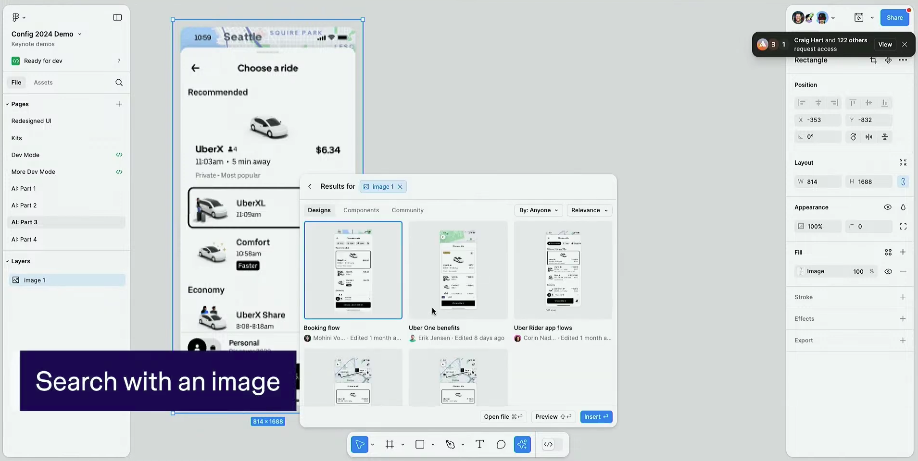Open Rectangle shape tool dropdown arrow
Screen dimensions: 918x461
433,445
